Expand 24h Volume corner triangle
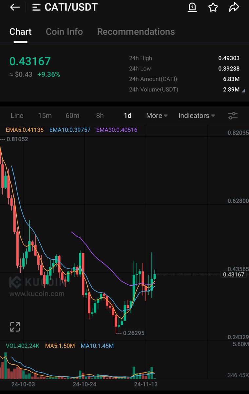This screenshot has width=249, height=394. point(243,90)
